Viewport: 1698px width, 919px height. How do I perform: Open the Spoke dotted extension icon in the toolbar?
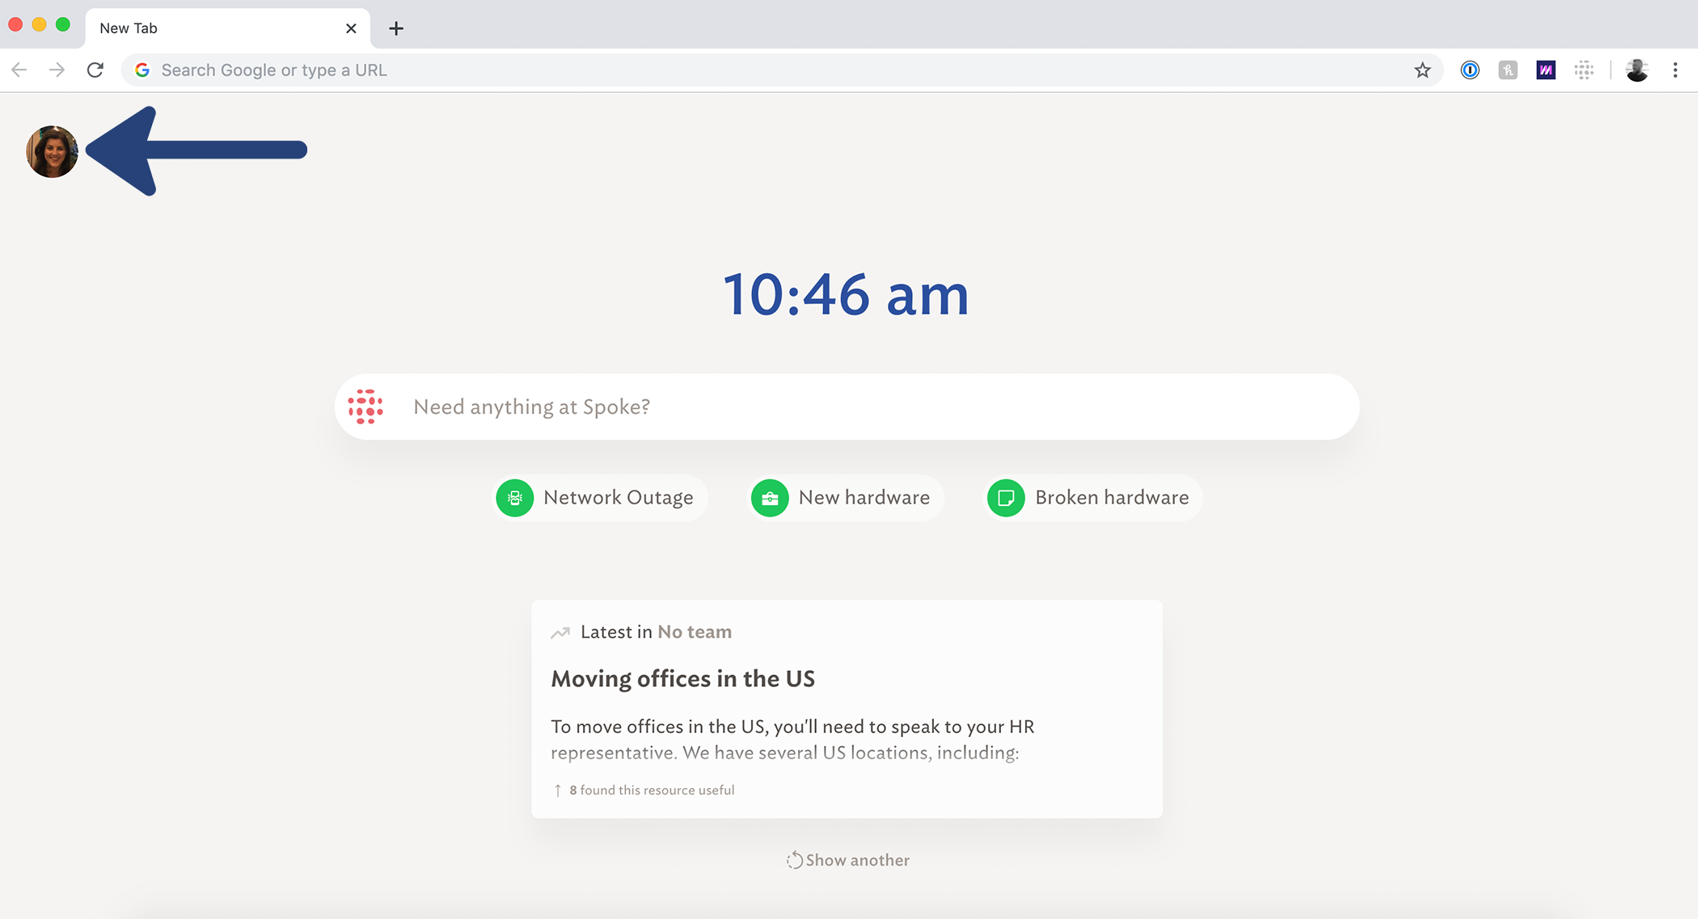[1584, 70]
